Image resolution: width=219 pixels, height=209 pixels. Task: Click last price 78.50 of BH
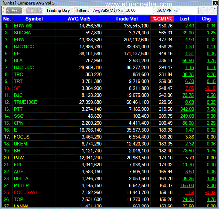coord(188,151)
